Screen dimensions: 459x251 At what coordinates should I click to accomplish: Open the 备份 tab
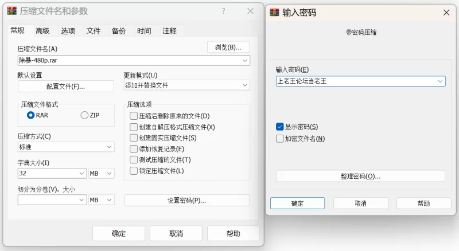coord(119,31)
